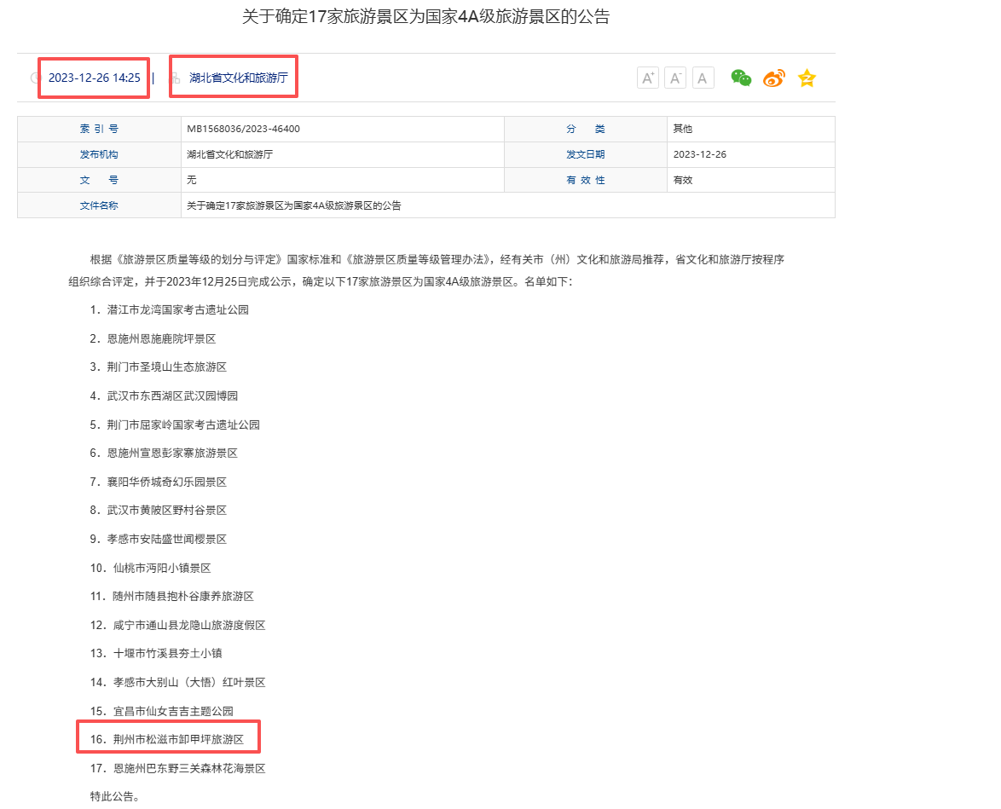Click list item 10 仙桃市沔阳小镇景区
Viewport: 1001px width, 809px height.
(x=161, y=568)
